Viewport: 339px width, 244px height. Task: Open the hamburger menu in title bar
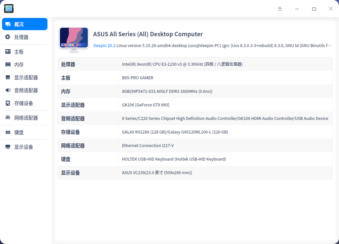pyautogui.click(x=280, y=9)
